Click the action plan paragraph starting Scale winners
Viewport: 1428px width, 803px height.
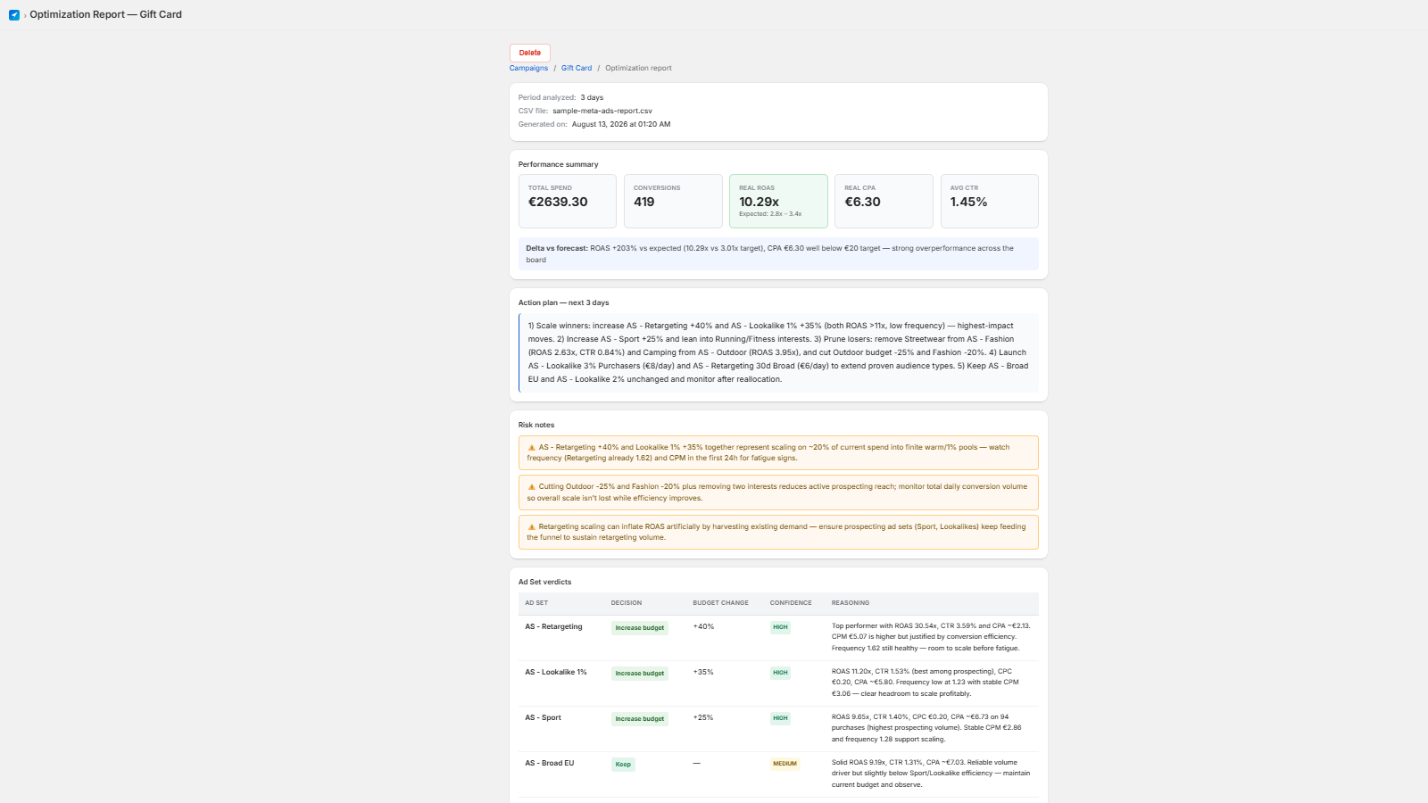coord(778,352)
